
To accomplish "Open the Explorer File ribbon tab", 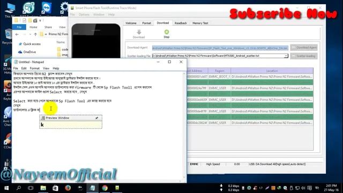I will coord(19,27).
